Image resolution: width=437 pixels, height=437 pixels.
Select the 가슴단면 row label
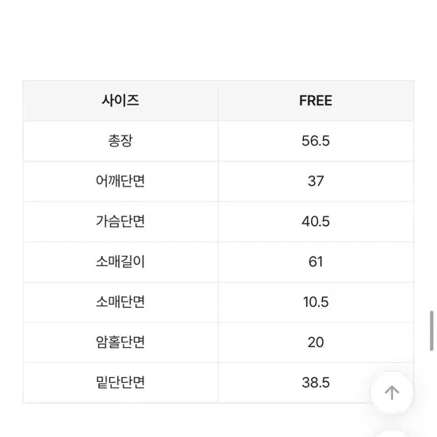point(120,221)
